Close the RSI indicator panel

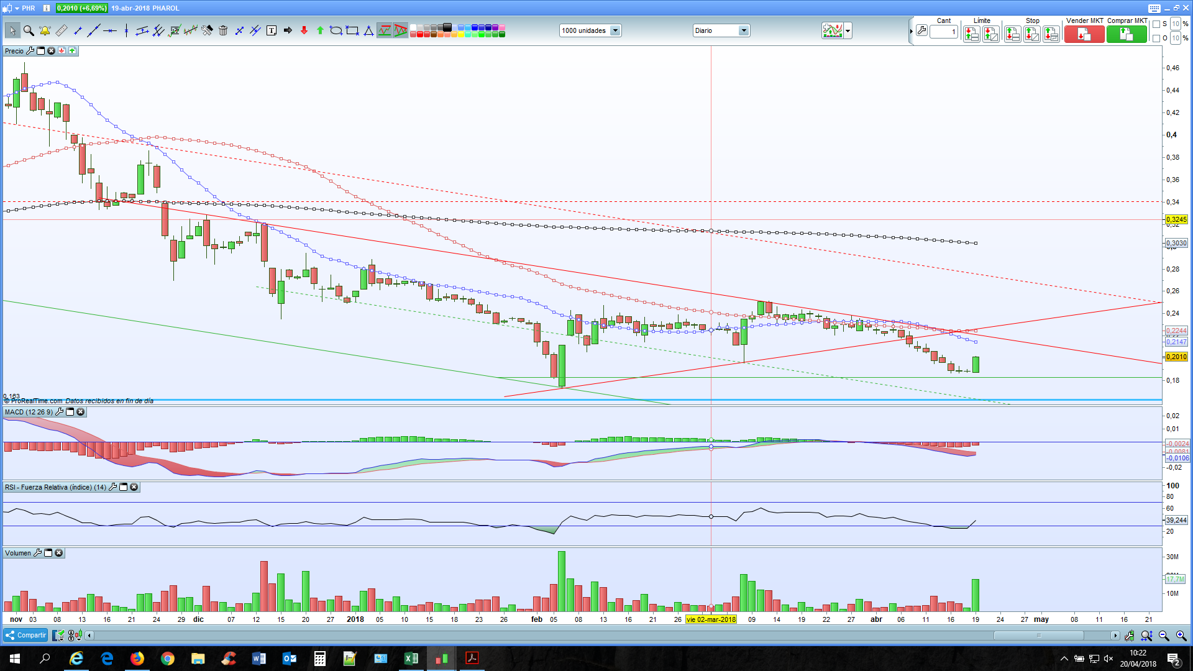click(134, 487)
